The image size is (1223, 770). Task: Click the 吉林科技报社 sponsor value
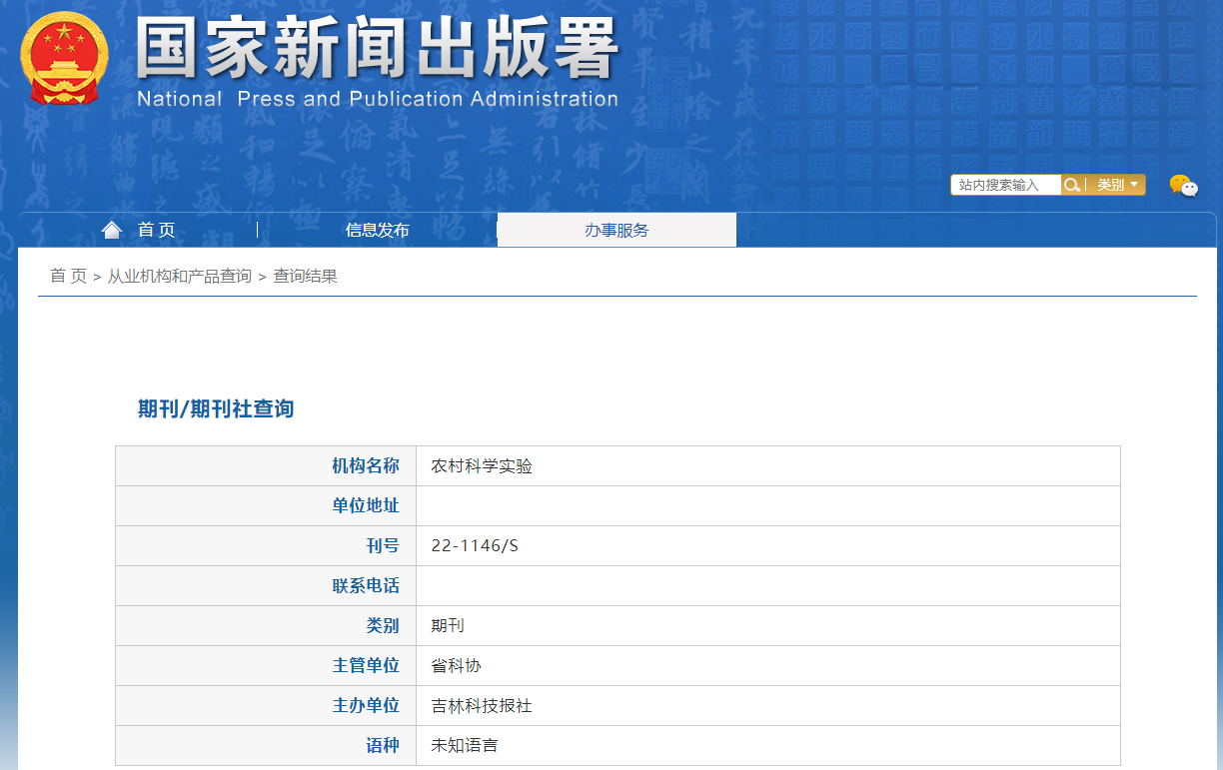point(482,706)
